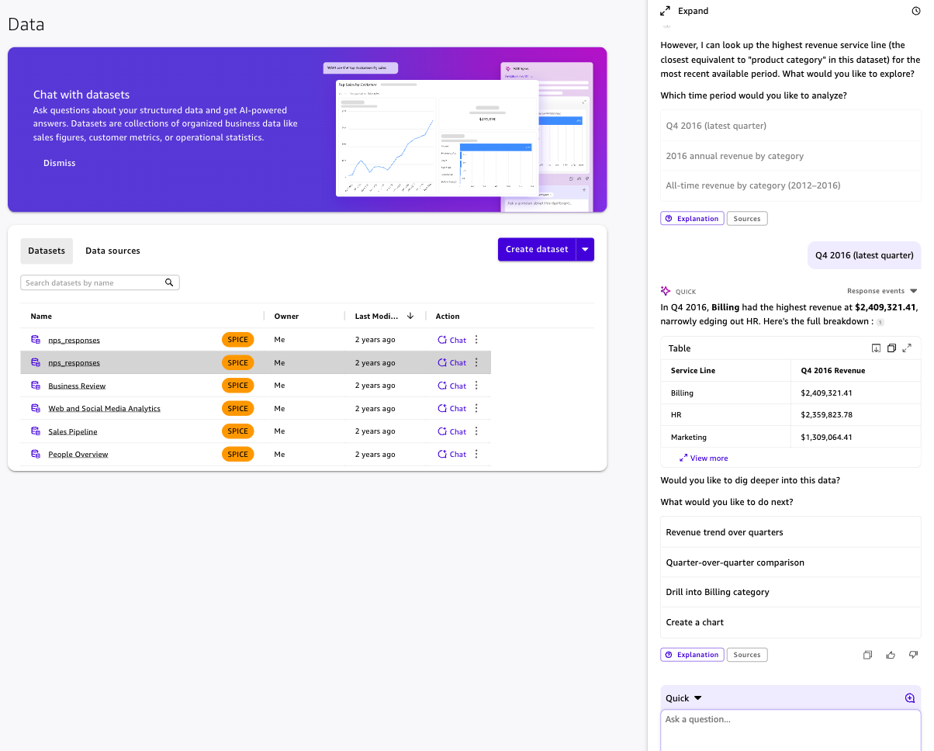Click the magnifier icon in dataset search
Screen dimensions: 934x751
tap(169, 282)
